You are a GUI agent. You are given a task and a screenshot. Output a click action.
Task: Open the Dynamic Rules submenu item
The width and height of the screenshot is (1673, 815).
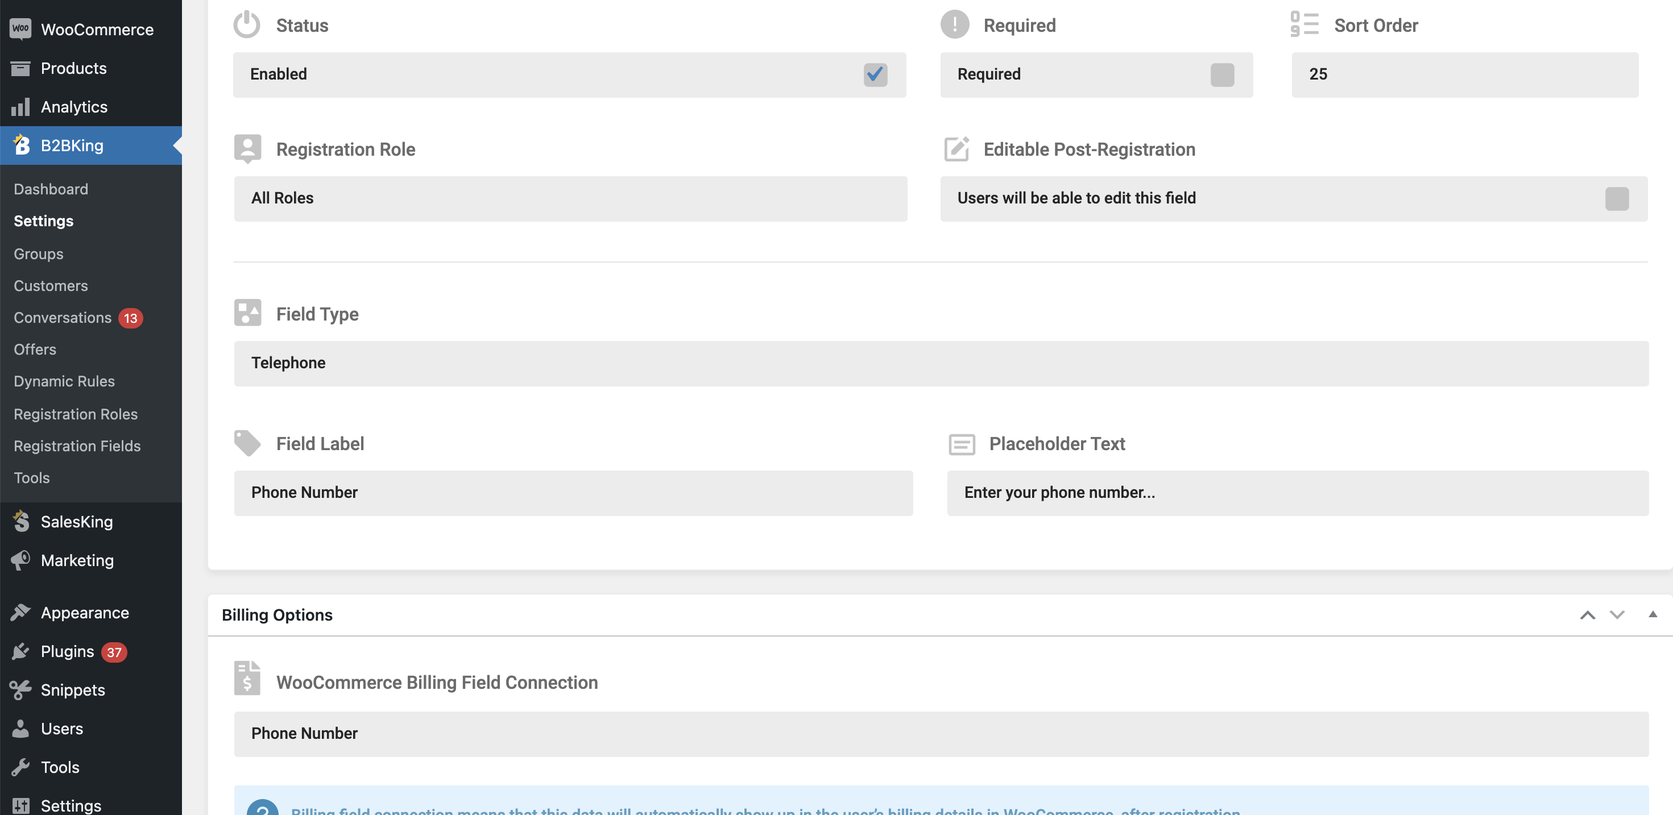pyautogui.click(x=64, y=381)
